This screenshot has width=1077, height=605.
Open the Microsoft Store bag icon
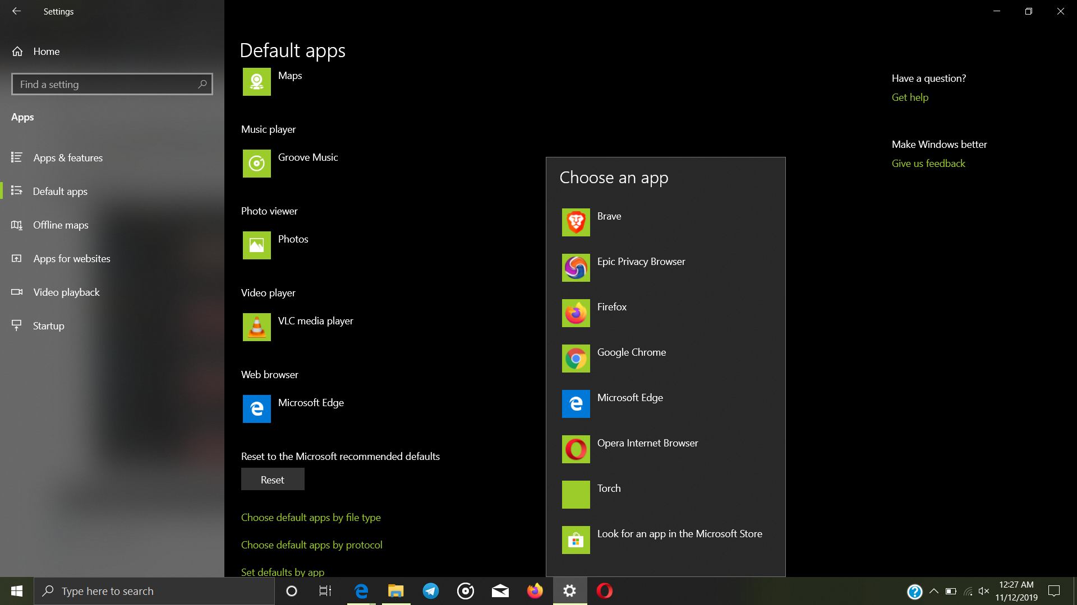(576, 540)
